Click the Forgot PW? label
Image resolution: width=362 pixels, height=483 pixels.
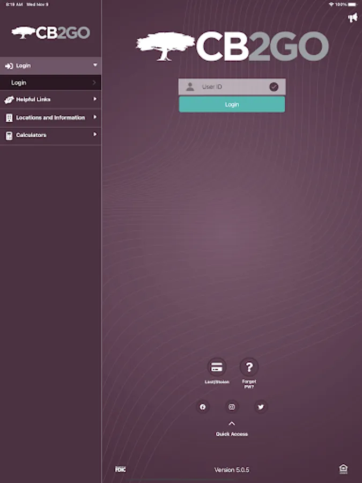click(x=249, y=384)
